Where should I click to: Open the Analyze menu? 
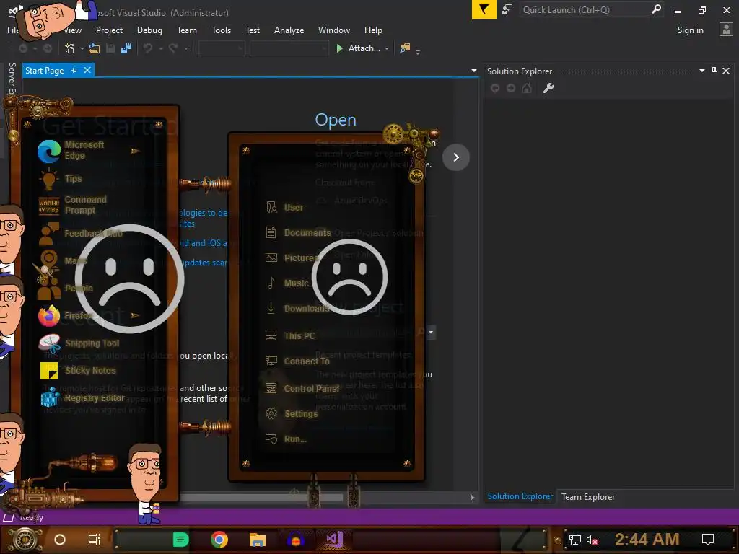click(x=289, y=30)
